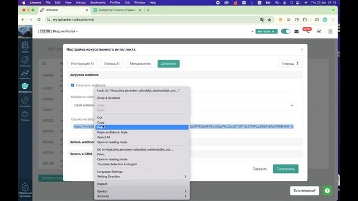Viewport: 358px width, 201px height.
Task: Open the Помощь button in dialog
Action: tap(291, 64)
